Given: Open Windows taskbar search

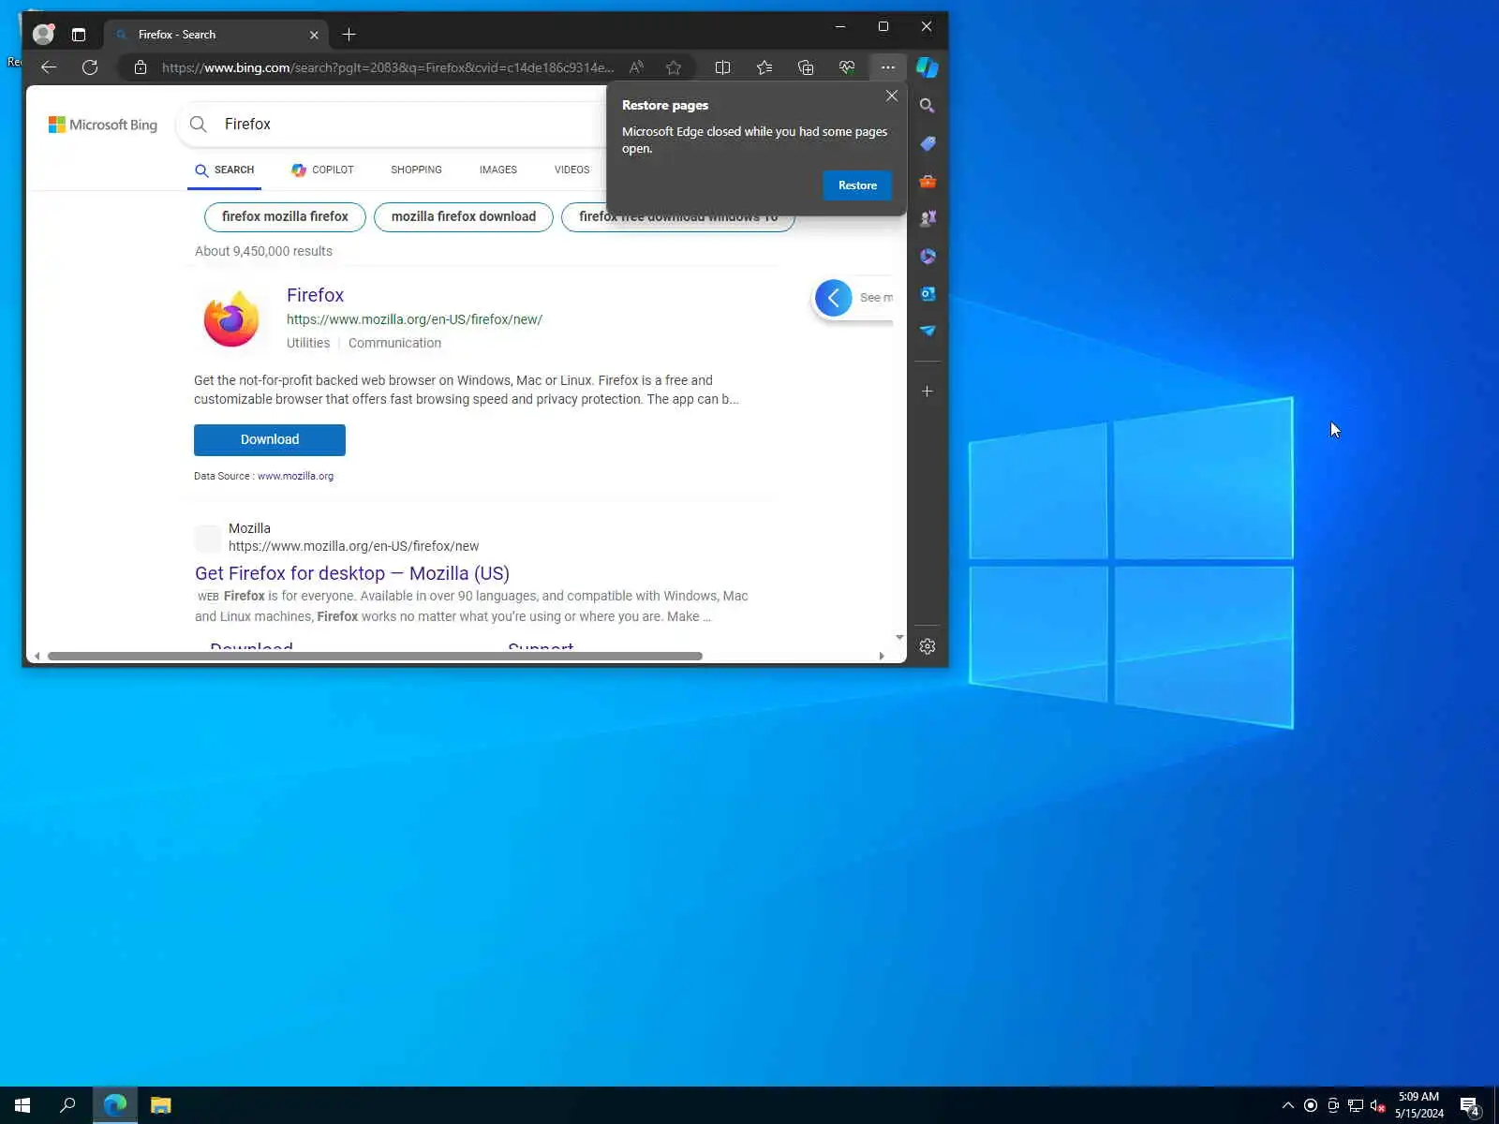Looking at the screenshot, I should tap(67, 1105).
